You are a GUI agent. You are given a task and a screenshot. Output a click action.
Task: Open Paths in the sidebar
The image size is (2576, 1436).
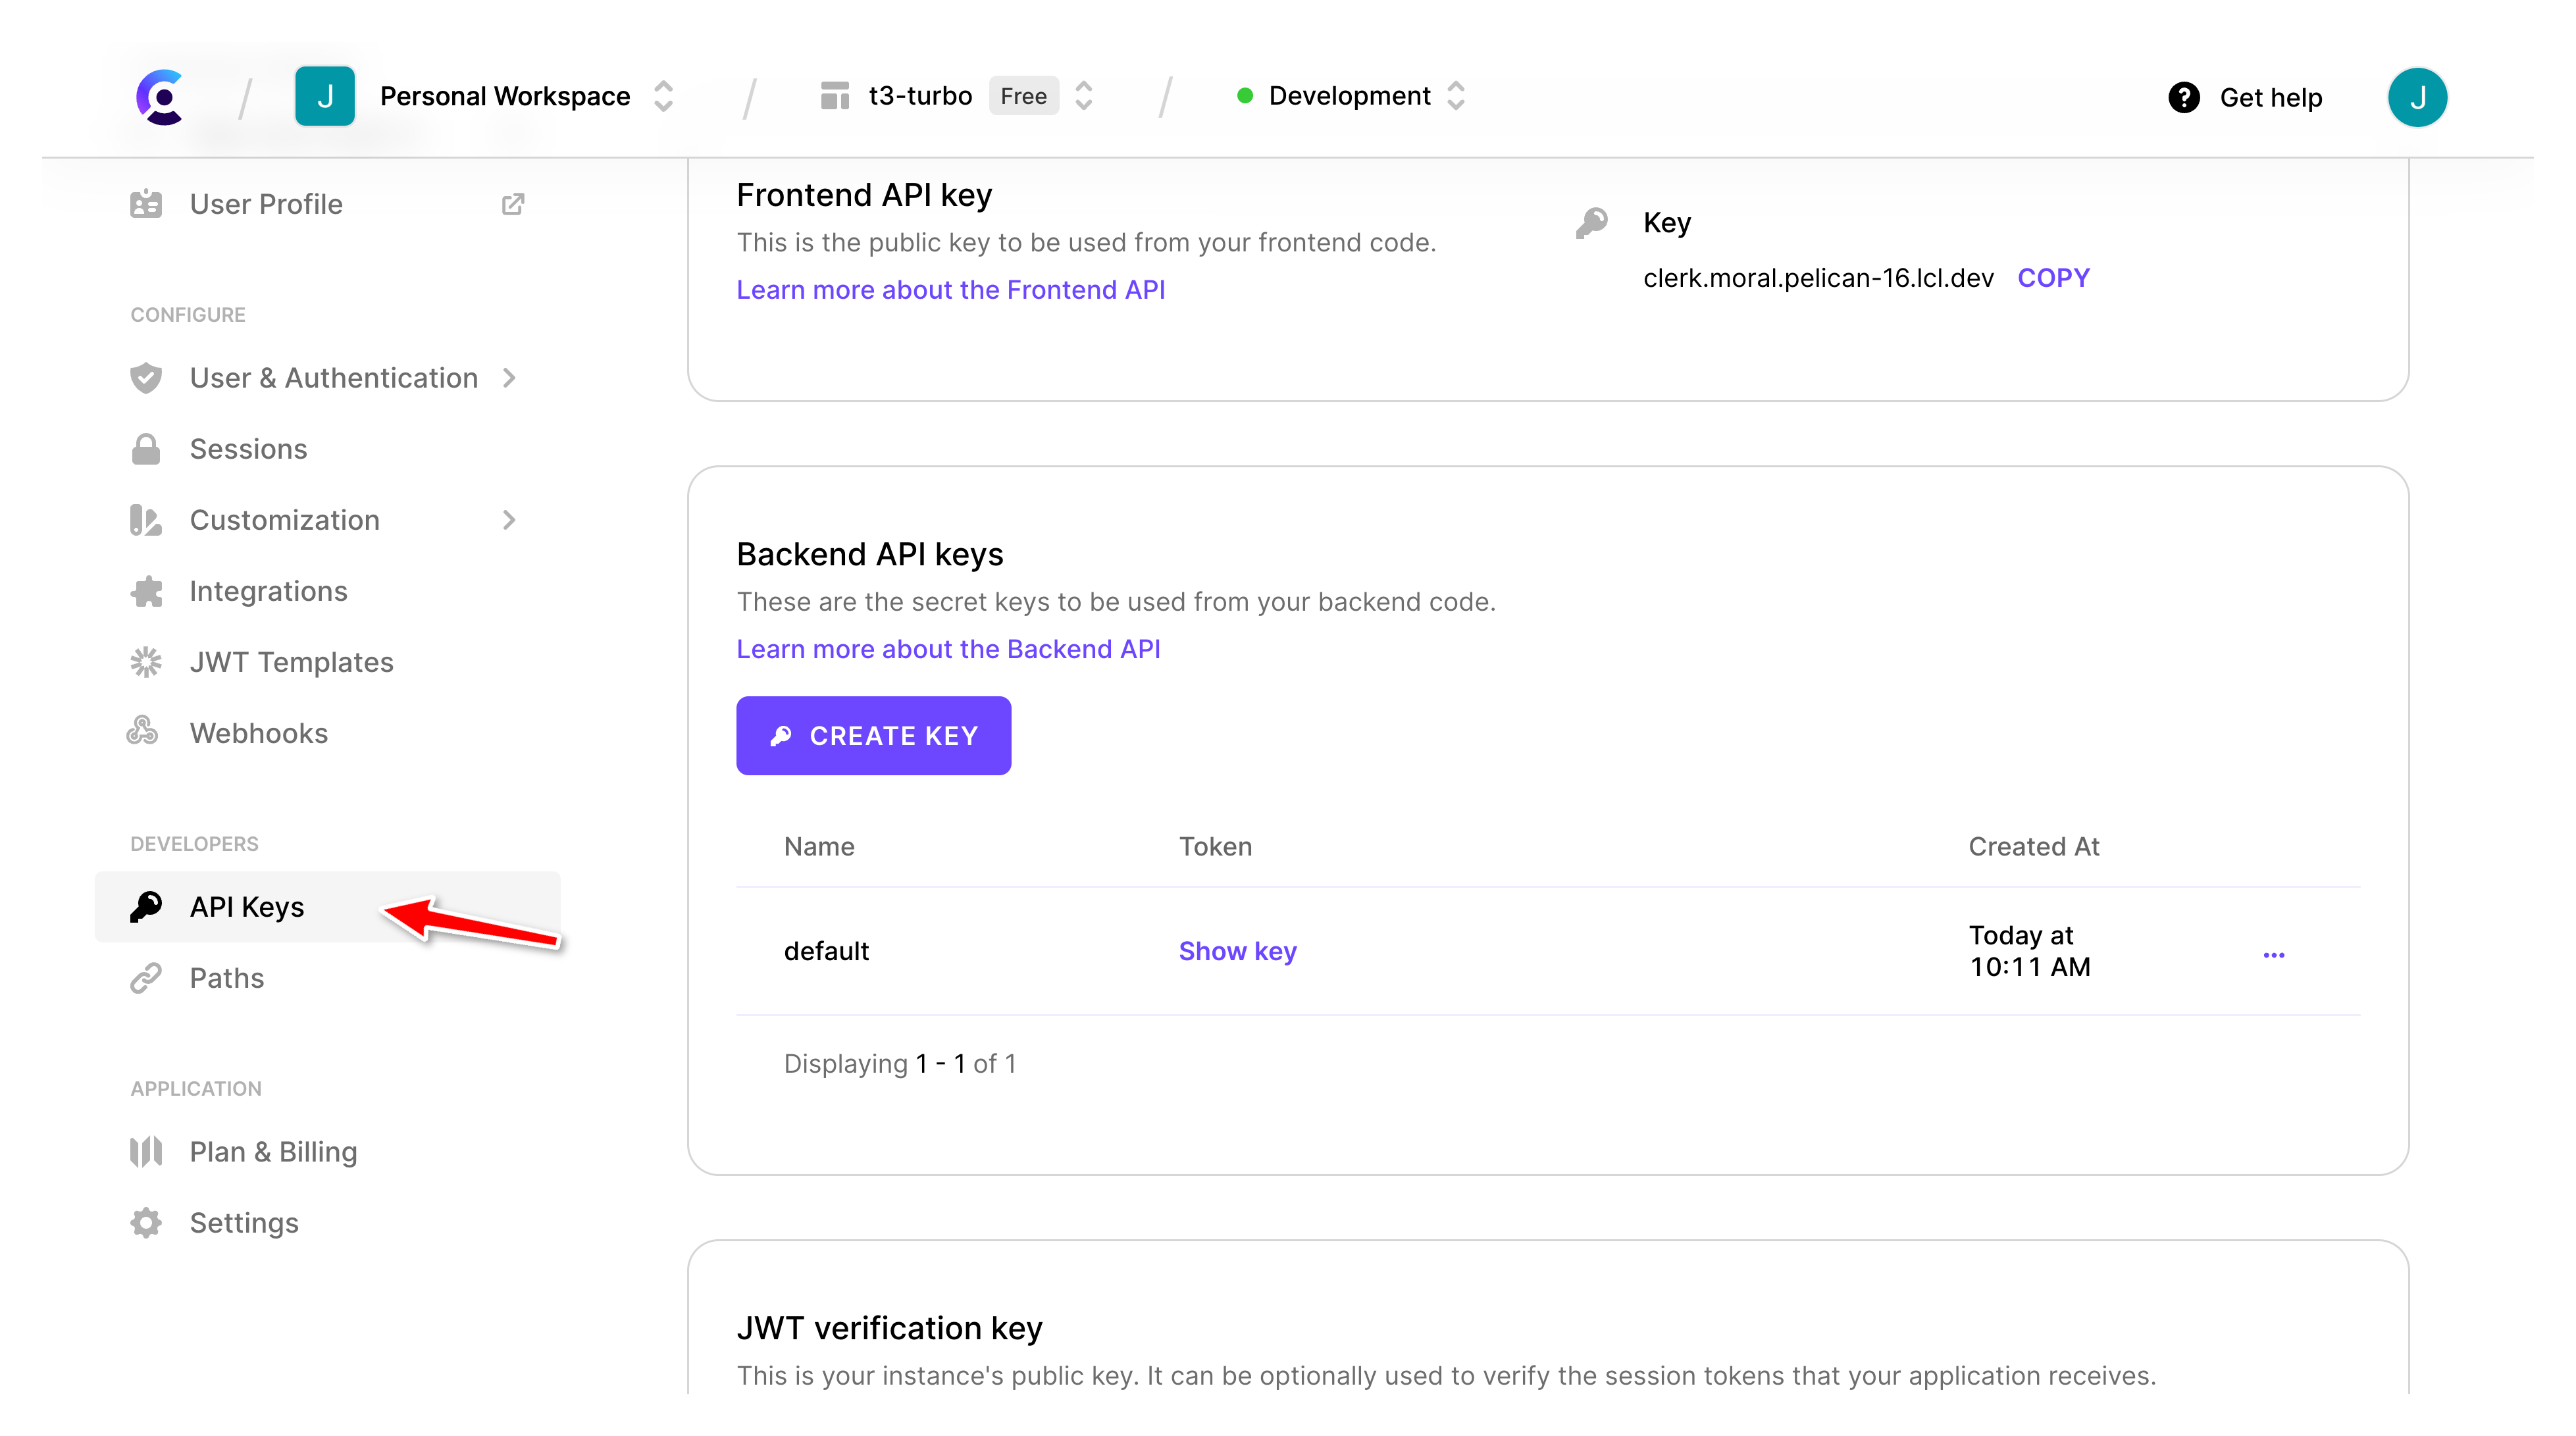coord(227,978)
